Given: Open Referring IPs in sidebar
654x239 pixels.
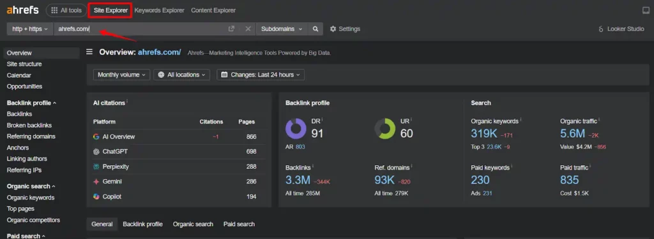Looking at the screenshot, I should (24, 170).
